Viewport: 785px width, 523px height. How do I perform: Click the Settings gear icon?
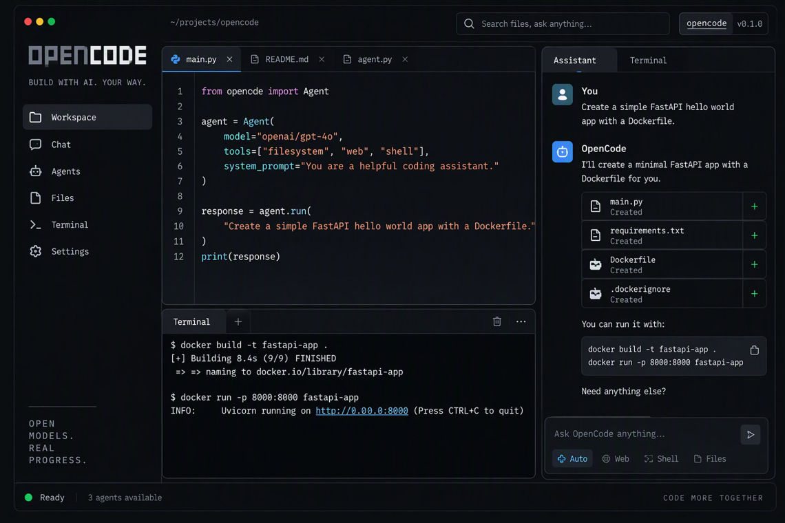click(x=36, y=251)
